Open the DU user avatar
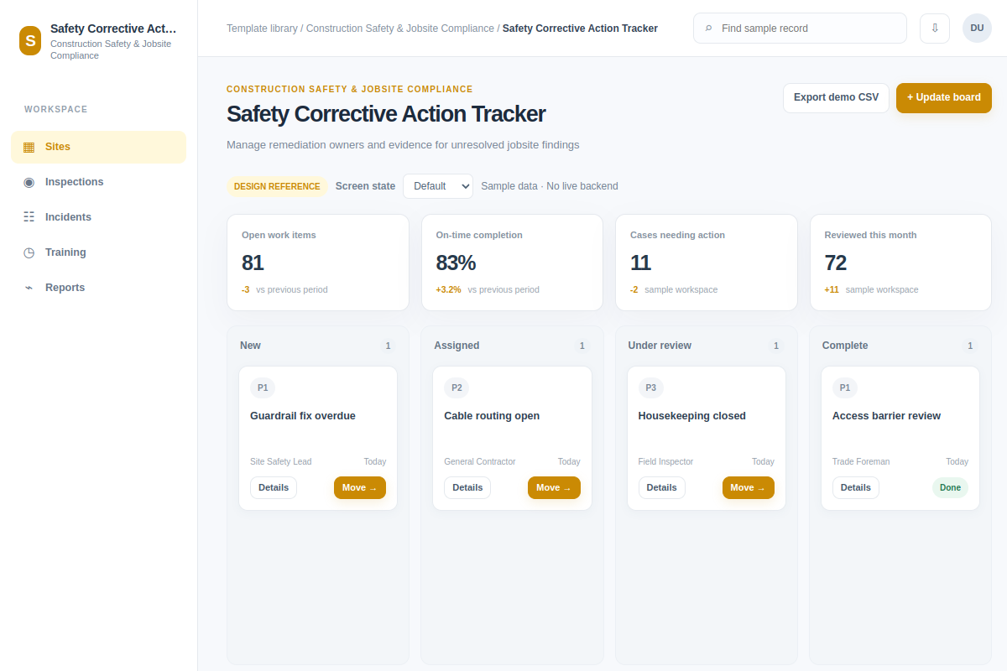 [977, 28]
